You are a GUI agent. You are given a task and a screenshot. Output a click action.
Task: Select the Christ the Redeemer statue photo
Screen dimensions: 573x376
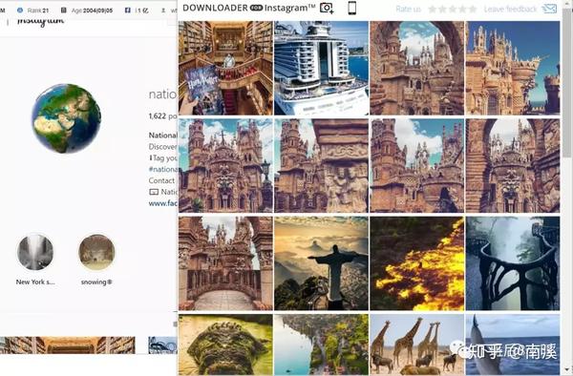[321, 263]
